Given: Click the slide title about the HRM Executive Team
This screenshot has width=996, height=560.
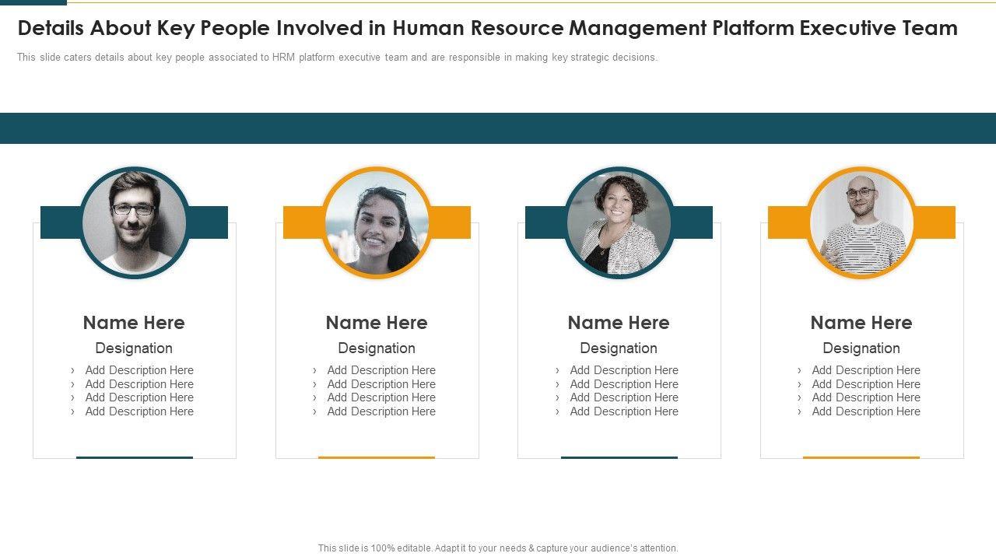Looking at the screenshot, I should coord(487,28).
